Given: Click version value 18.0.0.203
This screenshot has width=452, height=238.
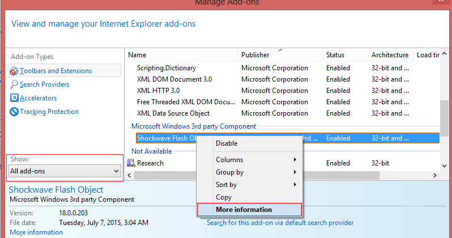Looking at the screenshot, I should (73, 213).
